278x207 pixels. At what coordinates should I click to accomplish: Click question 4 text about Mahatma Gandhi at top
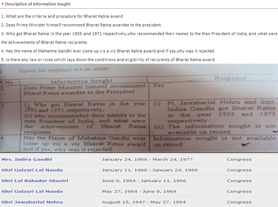click(x=108, y=51)
